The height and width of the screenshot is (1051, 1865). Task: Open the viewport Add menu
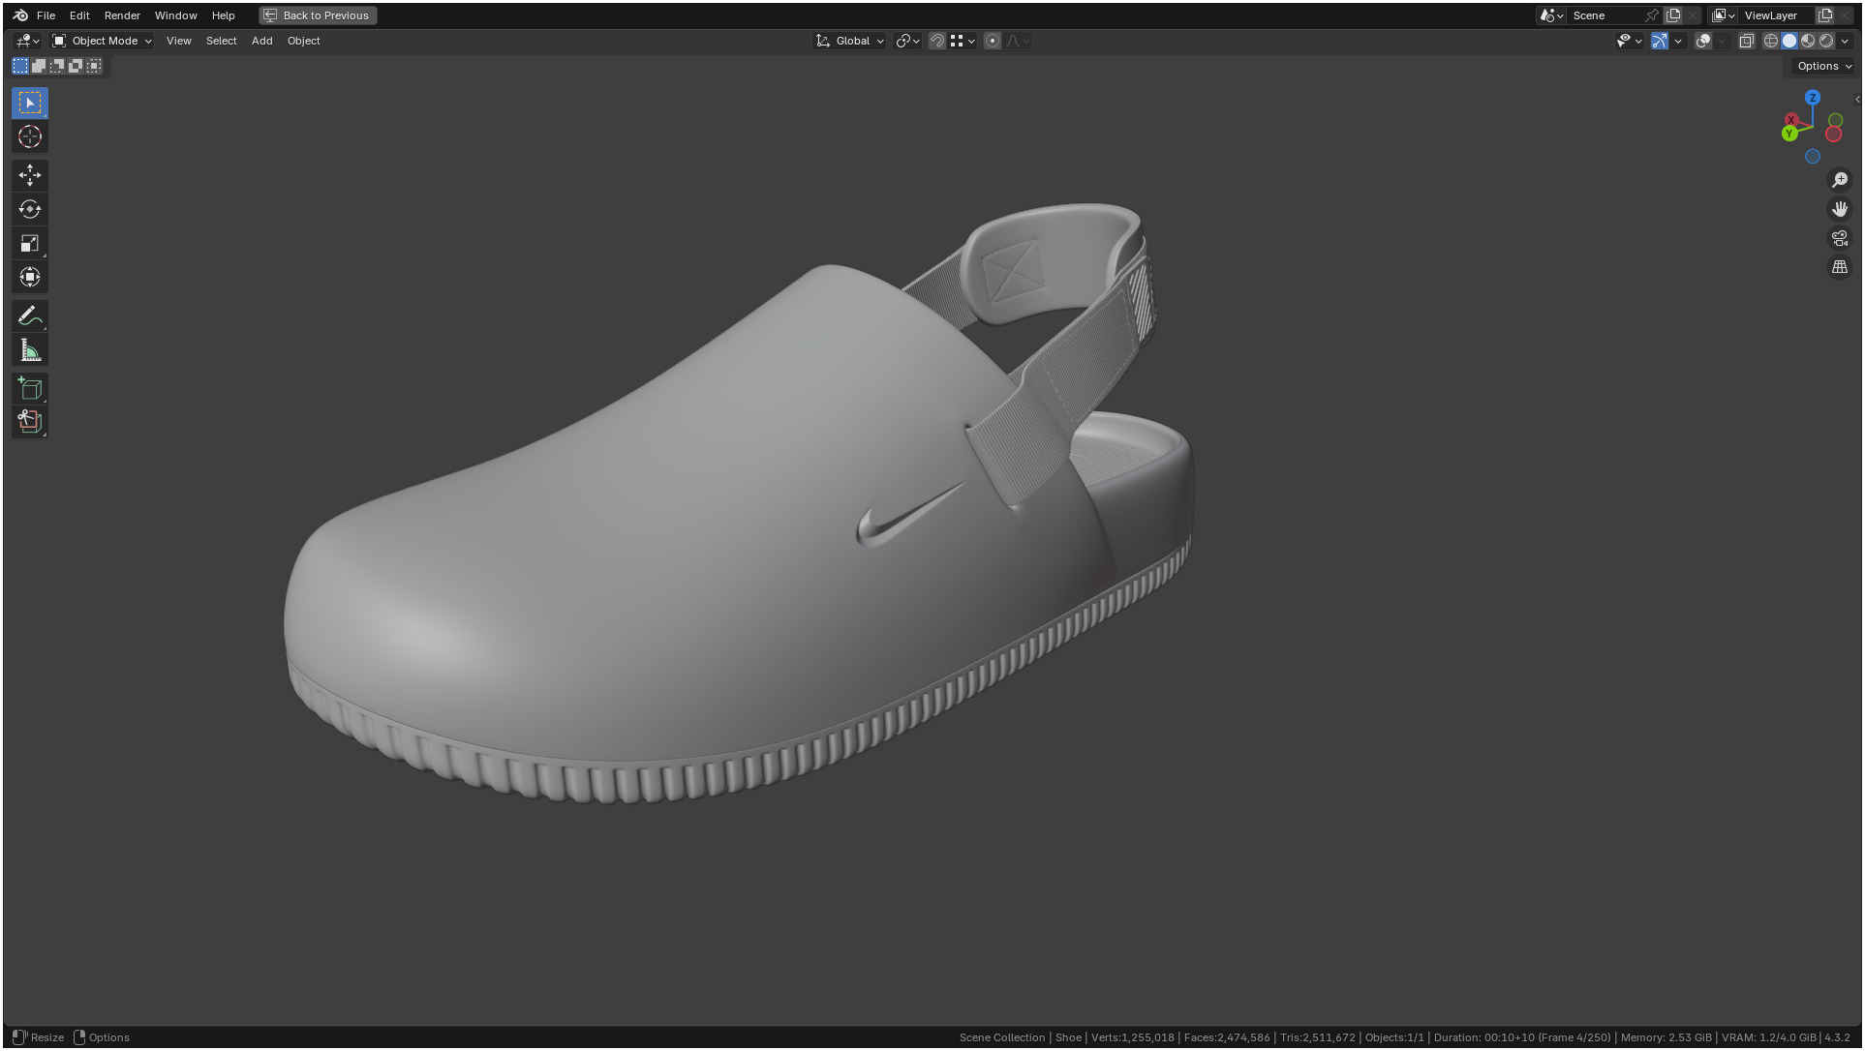(261, 41)
